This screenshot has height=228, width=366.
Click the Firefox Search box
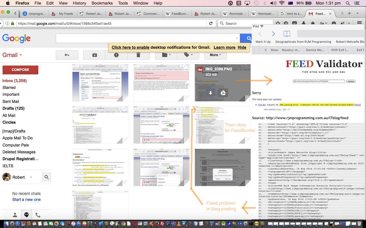click(x=246, y=23)
